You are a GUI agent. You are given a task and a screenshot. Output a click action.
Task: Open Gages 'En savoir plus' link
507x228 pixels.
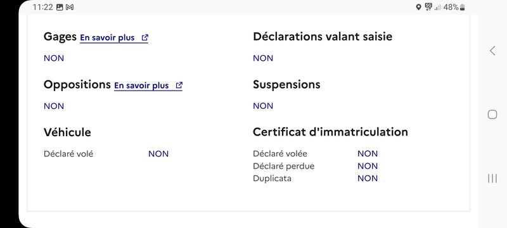tap(114, 38)
